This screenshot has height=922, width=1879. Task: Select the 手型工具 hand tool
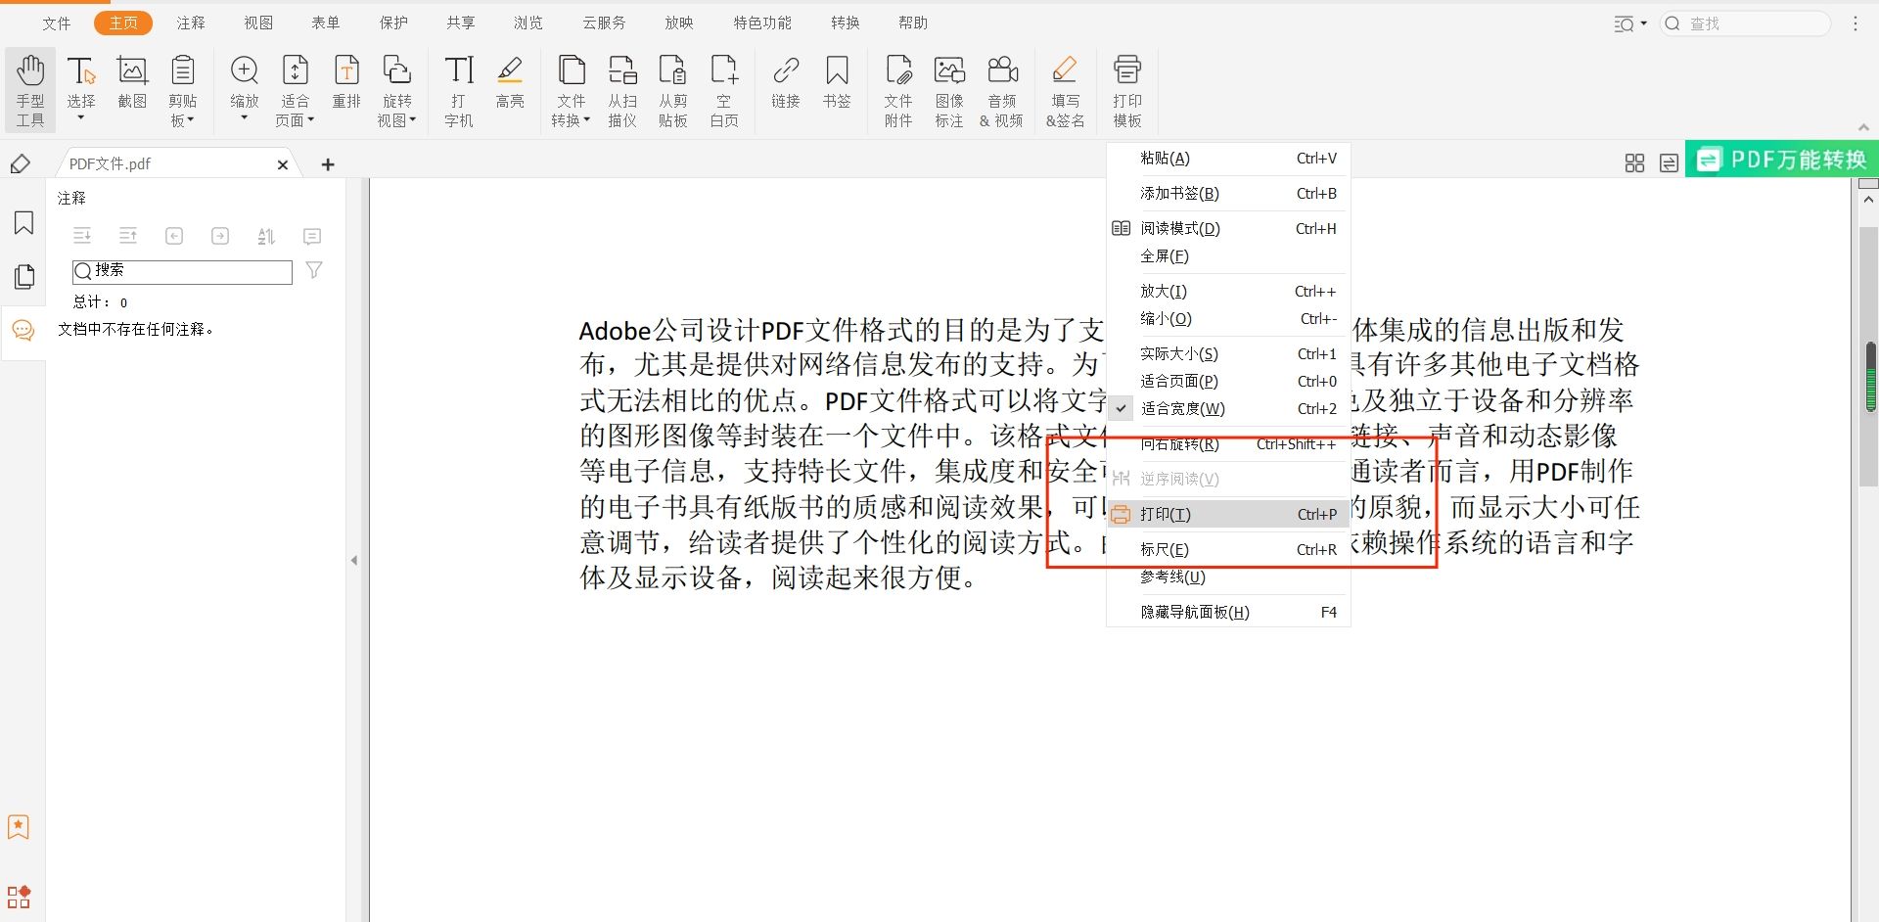point(29,88)
